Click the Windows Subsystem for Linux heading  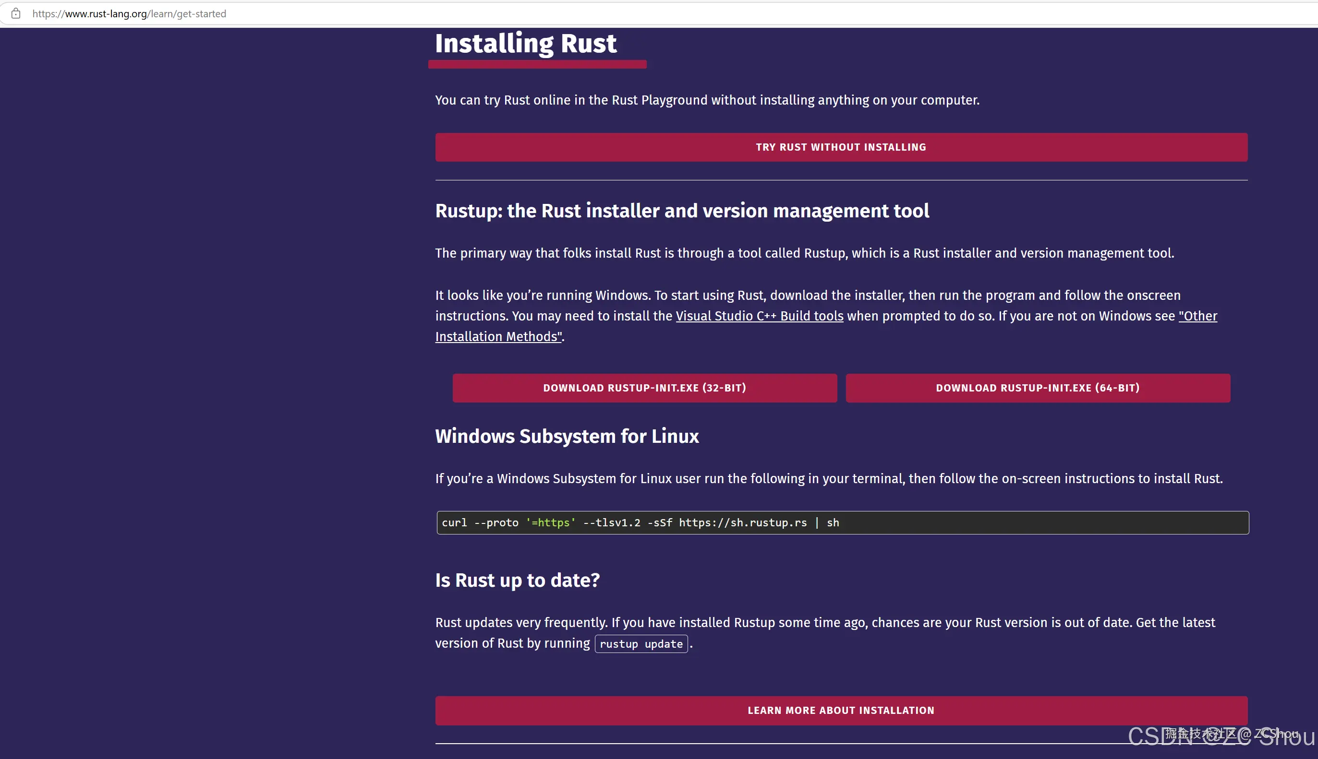(x=567, y=436)
